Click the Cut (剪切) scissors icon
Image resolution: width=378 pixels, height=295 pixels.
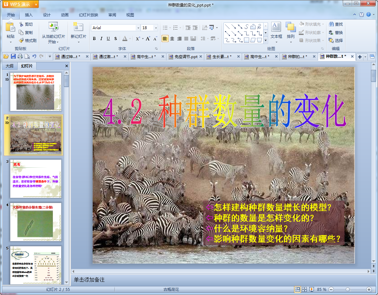(x=21, y=24)
